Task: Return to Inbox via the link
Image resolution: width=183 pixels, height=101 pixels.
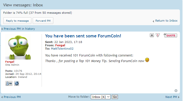Action: (x=166, y=21)
